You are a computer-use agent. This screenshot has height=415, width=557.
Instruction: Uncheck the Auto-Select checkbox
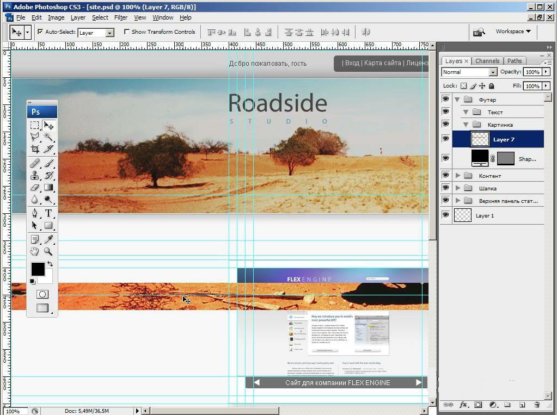pyautogui.click(x=40, y=32)
